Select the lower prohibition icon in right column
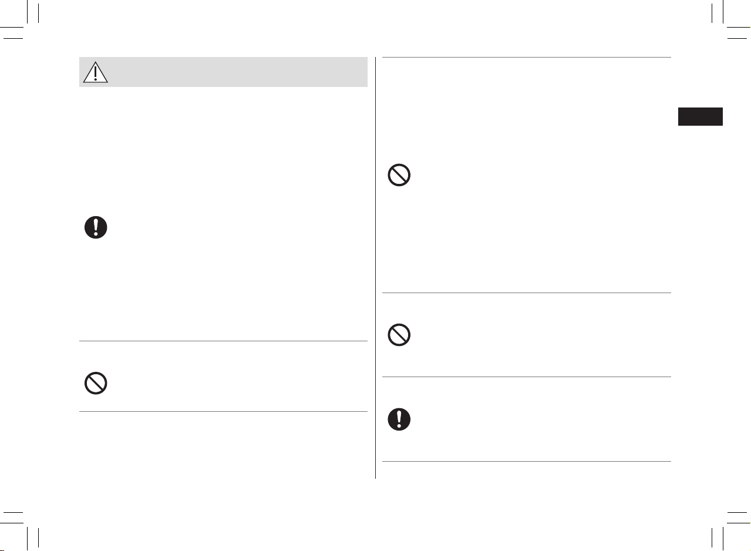 coord(399,335)
